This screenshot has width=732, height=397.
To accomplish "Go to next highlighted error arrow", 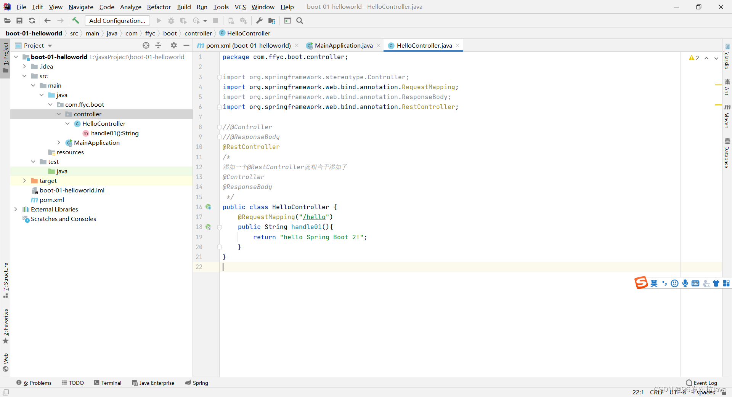I will point(716,58).
